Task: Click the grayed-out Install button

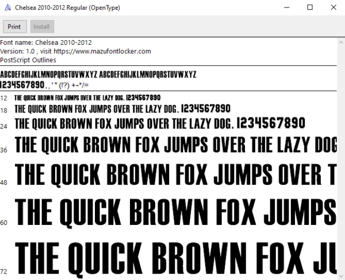Action: click(42, 26)
